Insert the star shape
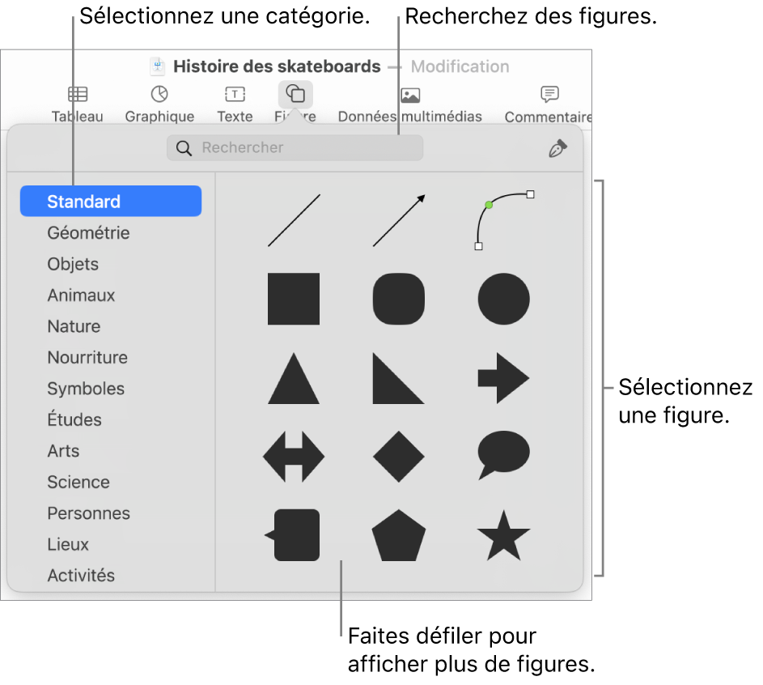This screenshot has width=763, height=685. tap(504, 535)
